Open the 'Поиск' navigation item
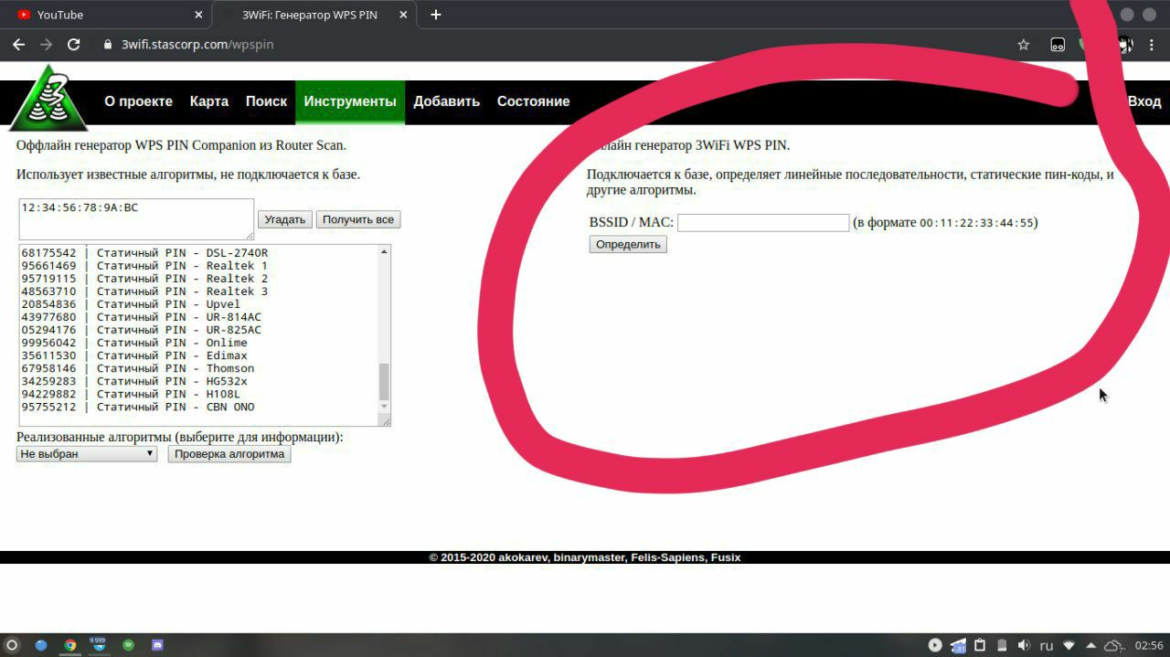Viewport: 1170px width, 657px height. (266, 101)
